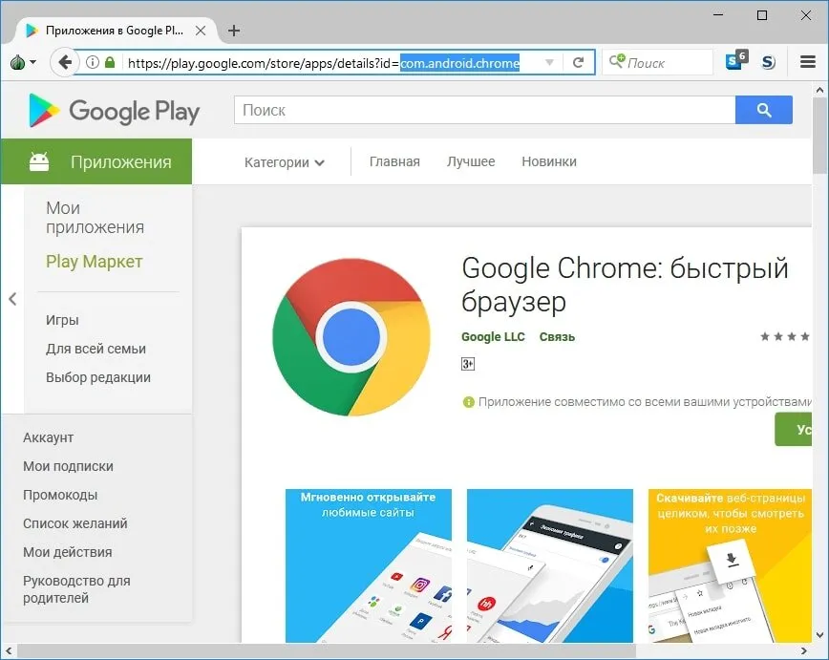Click the URL address bar
Image resolution: width=829 pixels, height=660 pixels.
pos(333,62)
